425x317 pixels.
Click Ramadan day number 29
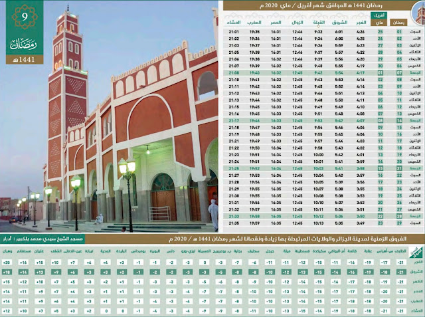pos(399,223)
